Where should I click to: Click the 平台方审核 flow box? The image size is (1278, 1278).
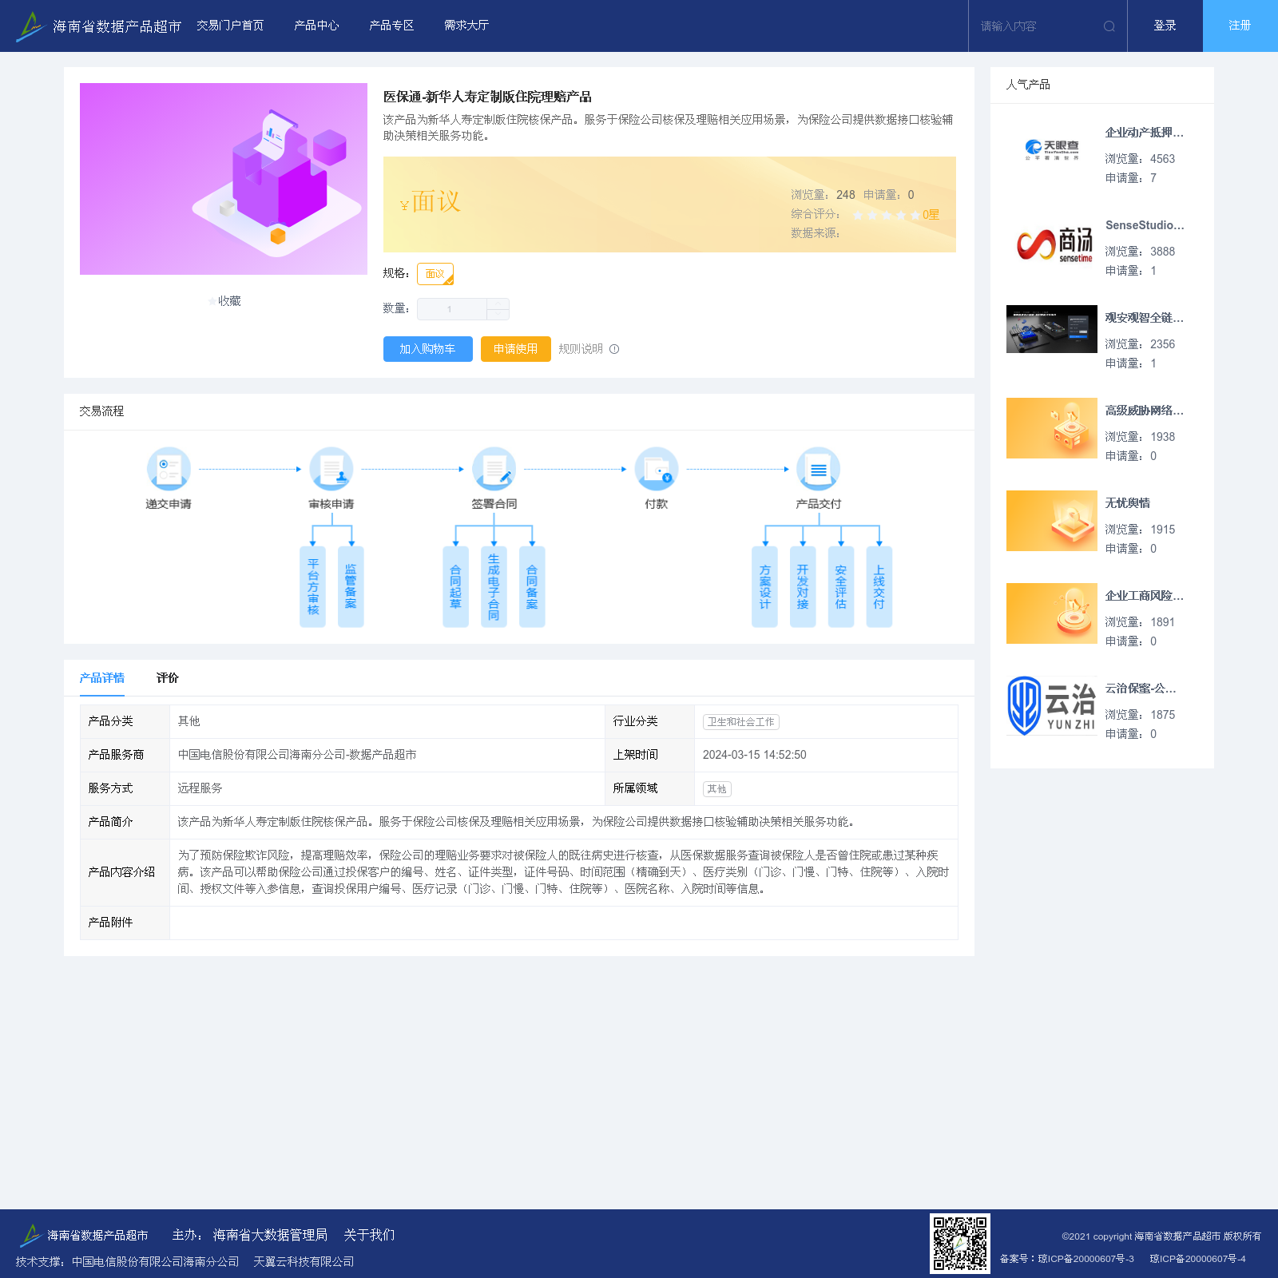coord(312,586)
